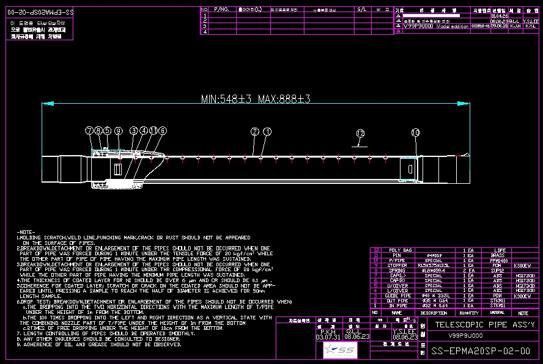Click the V99P9U000 Model addition revision entry
The height and width of the screenshot is (364, 543).
tap(436, 26)
